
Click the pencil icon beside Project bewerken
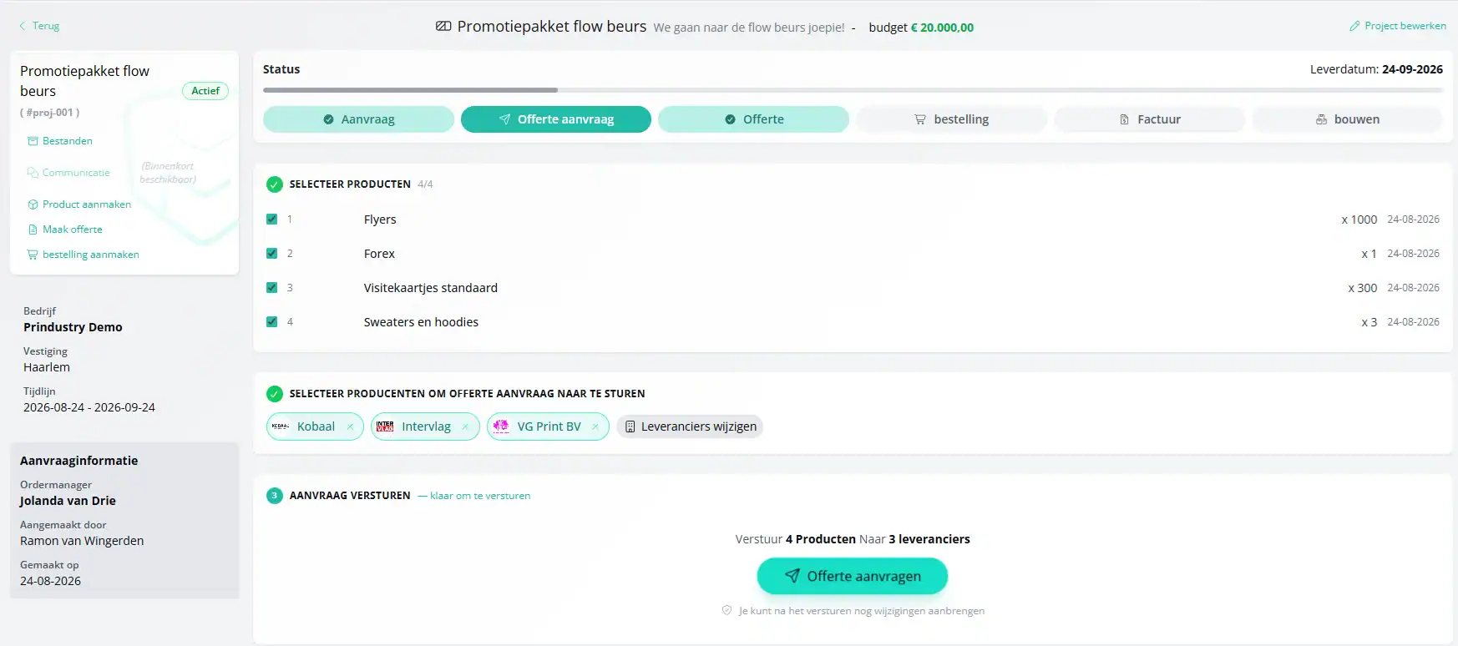1354,26
